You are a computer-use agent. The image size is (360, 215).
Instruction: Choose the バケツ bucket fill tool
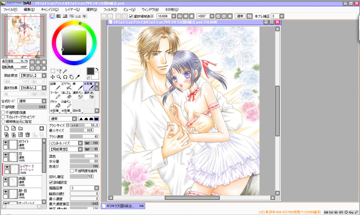55,104
